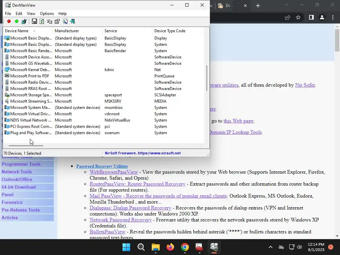
Task: Sort by the Device Type Code column header
Action: [177, 31]
